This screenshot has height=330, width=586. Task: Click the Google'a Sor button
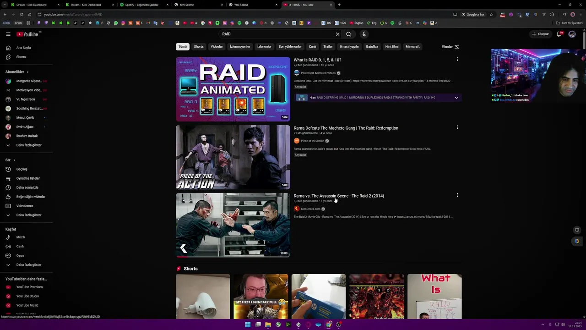(472, 14)
